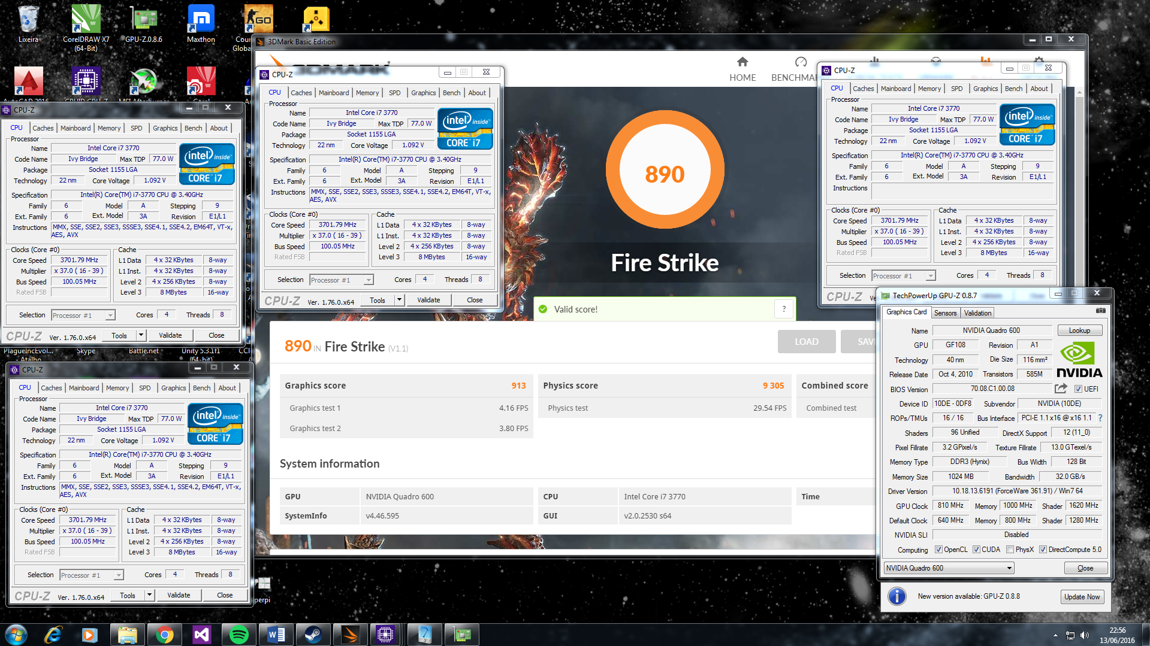Open SPD tab in CPU-Z above GPU-Z

point(956,89)
